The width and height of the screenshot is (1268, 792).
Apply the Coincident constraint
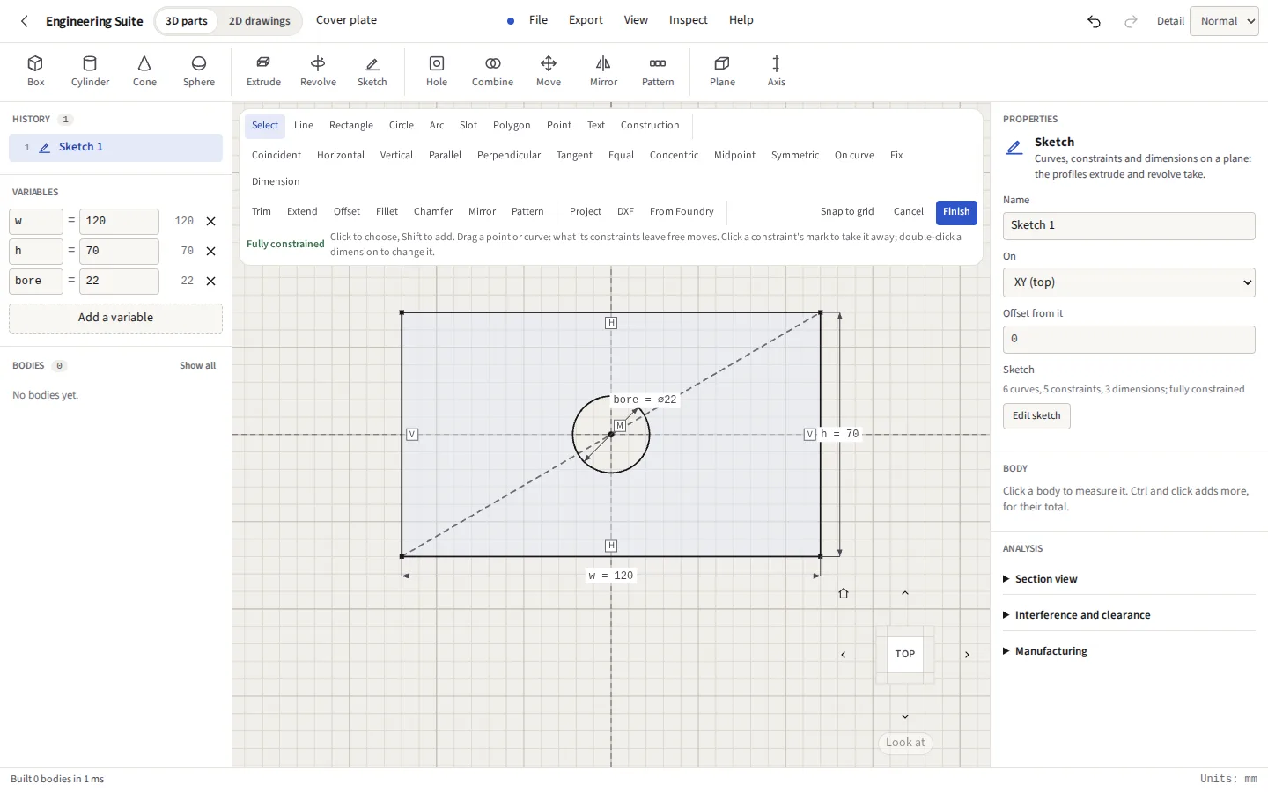(276, 155)
